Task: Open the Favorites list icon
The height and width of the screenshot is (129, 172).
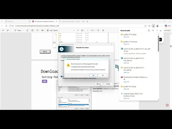Action: tap(149, 26)
